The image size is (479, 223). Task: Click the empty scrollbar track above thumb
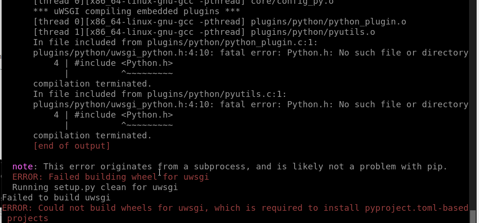click(x=473, y=105)
